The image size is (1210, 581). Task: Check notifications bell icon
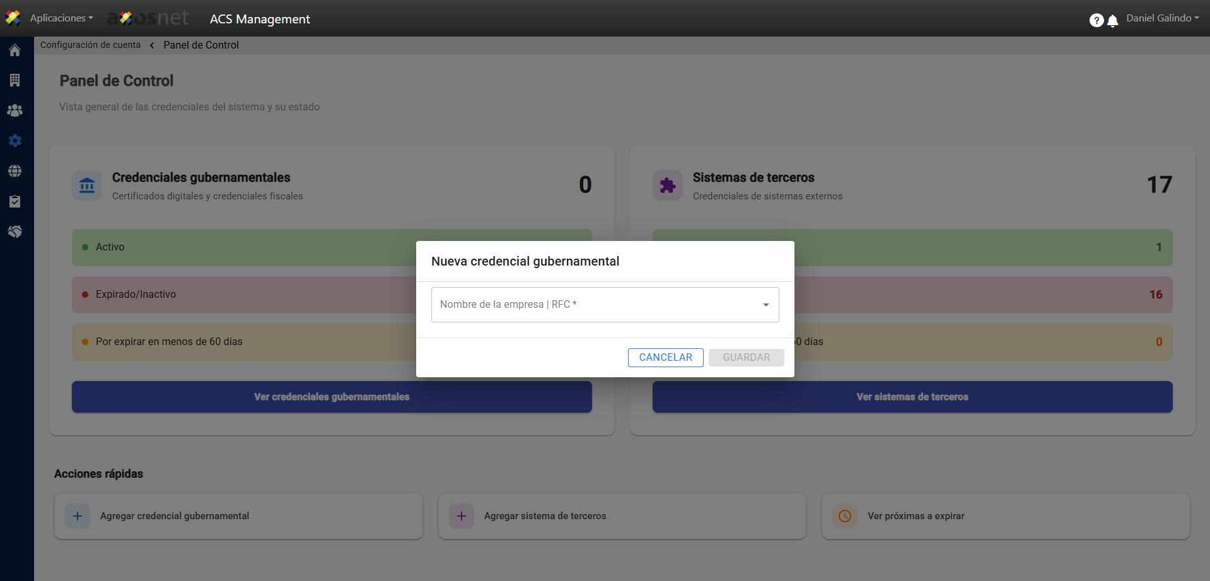coord(1113,21)
